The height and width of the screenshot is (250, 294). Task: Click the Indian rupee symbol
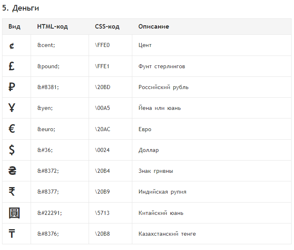(x=11, y=192)
